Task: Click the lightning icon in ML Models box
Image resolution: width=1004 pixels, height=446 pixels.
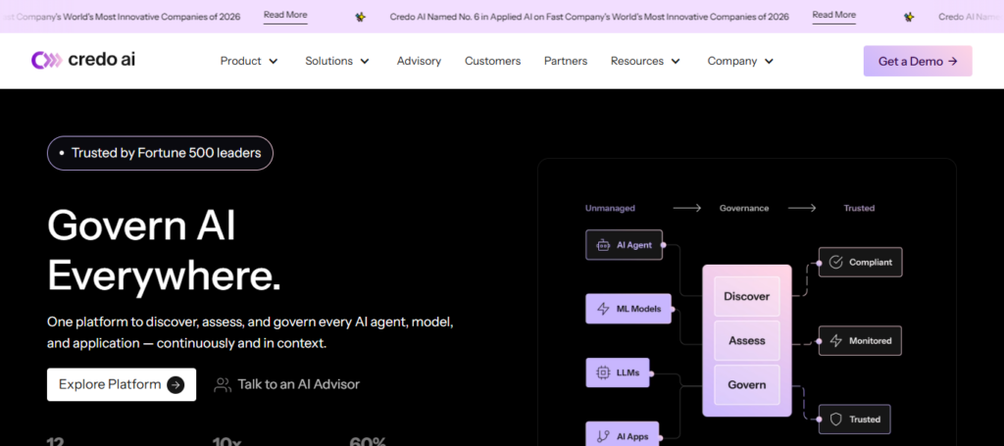Action: click(x=603, y=309)
